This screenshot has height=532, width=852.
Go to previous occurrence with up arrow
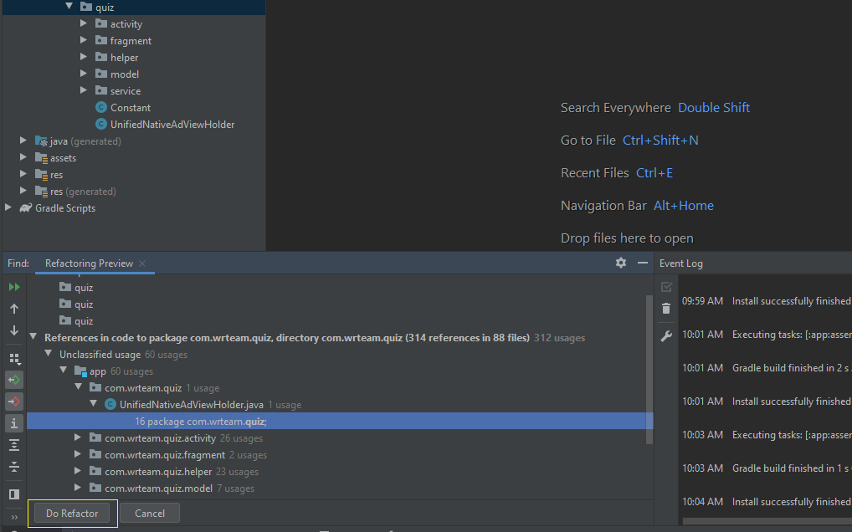[14, 309]
